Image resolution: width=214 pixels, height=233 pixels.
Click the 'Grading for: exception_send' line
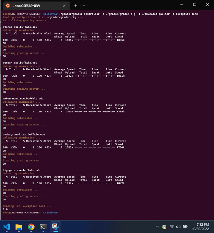tap(27, 206)
